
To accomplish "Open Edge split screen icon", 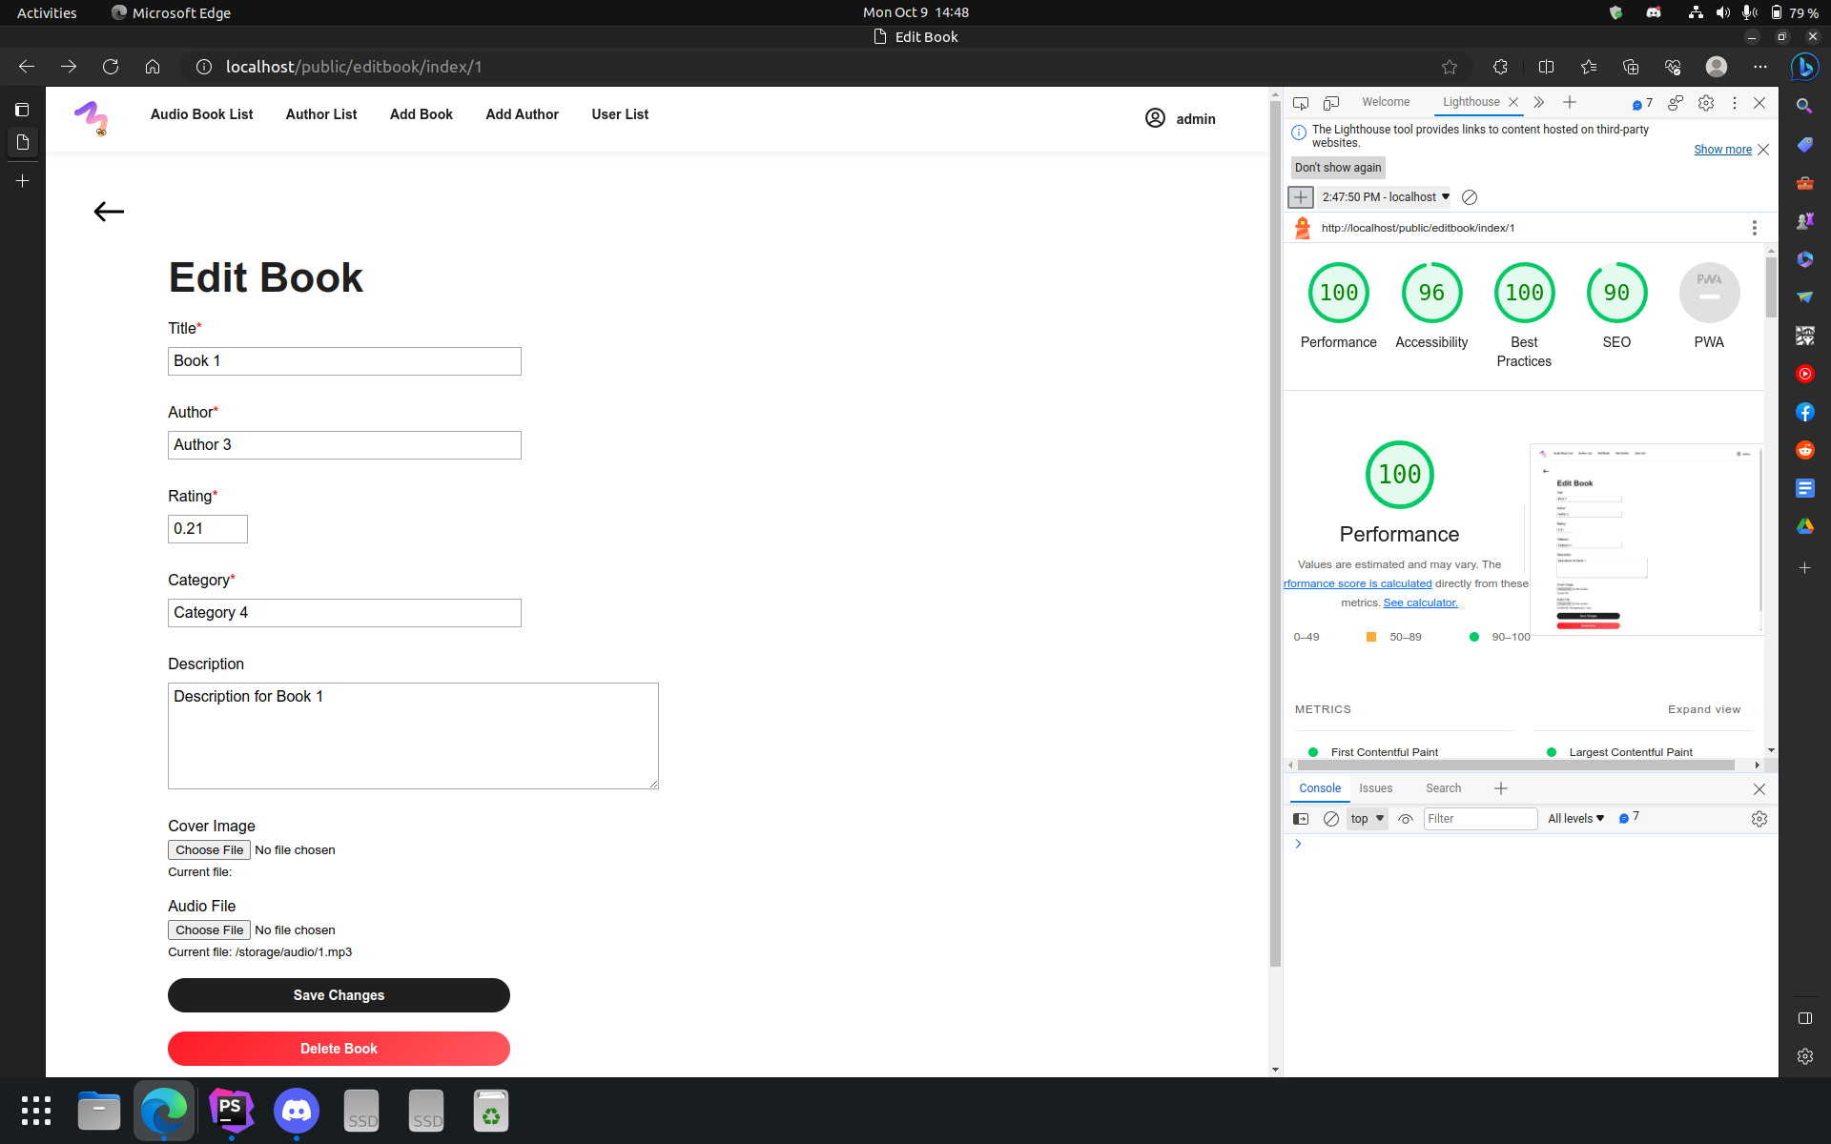I will [x=1547, y=67].
